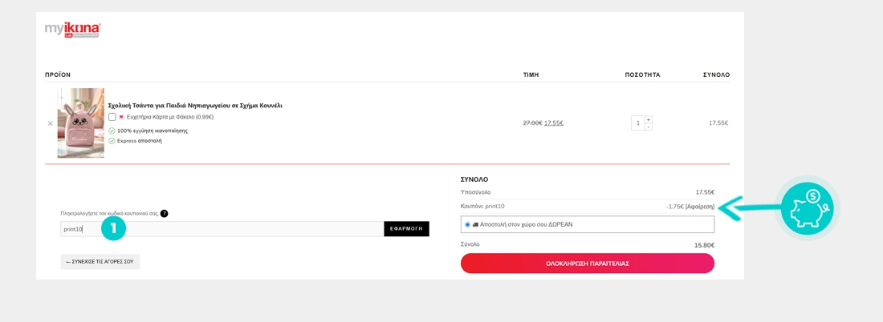This screenshot has width=883, height=322.
Task: Remove coupon via the [Αφαίρεση] link
Action: coord(699,207)
